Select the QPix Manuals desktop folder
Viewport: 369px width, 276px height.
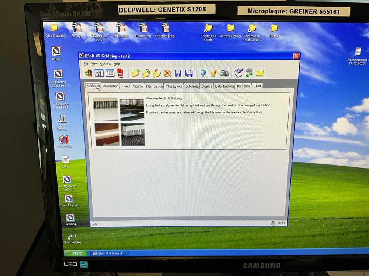point(55,31)
